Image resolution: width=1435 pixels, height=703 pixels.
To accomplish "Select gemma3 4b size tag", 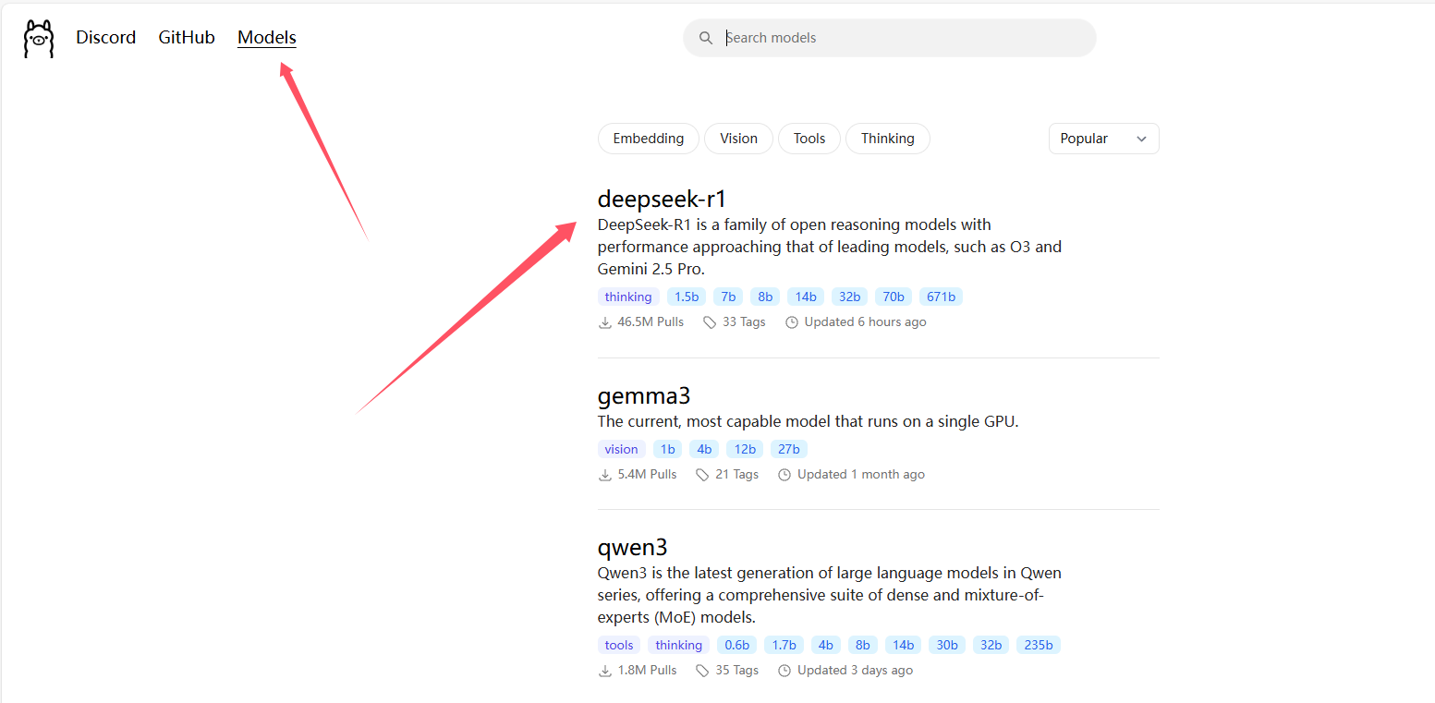I will (x=704, y=449).
